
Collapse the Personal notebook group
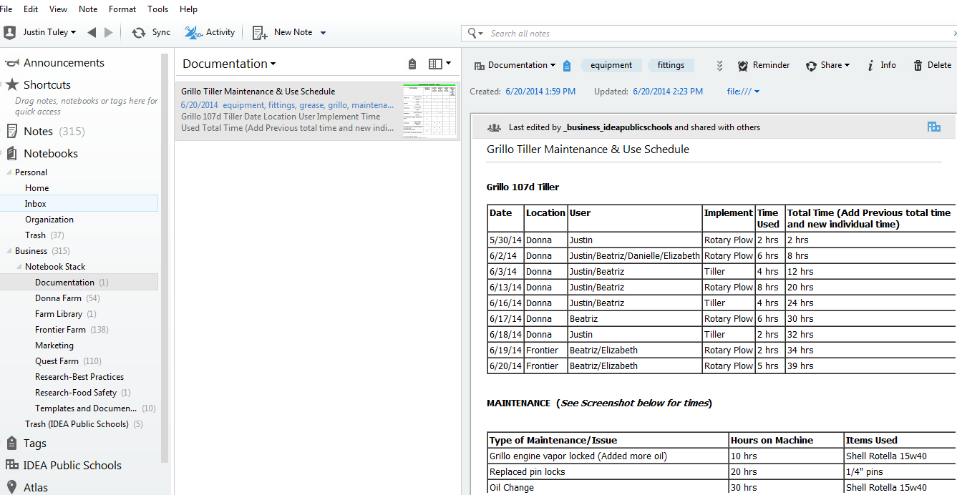[9, 172]
